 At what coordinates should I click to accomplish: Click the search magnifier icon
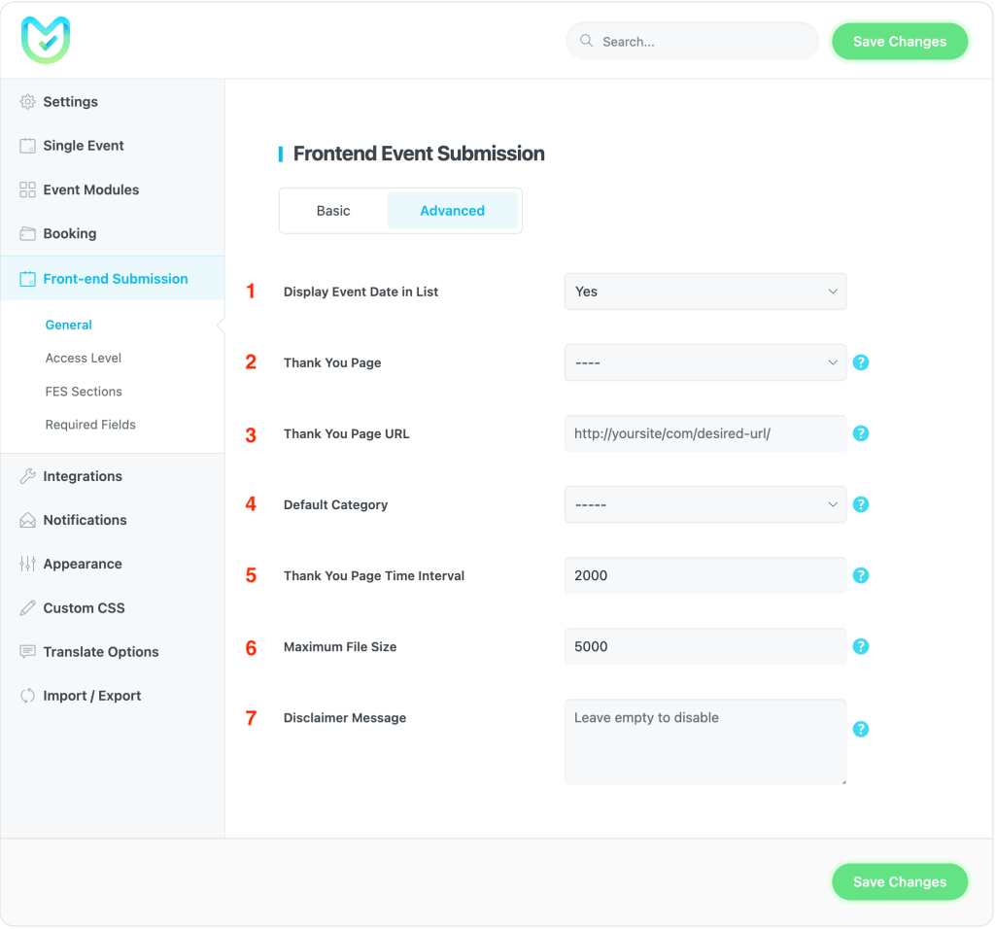[x=586, y=41]
